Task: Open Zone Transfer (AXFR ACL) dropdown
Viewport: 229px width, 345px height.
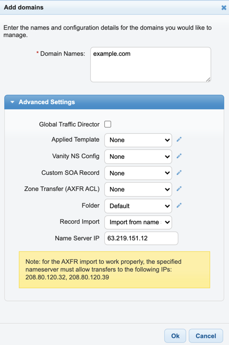Action: (x=138, y=189)
